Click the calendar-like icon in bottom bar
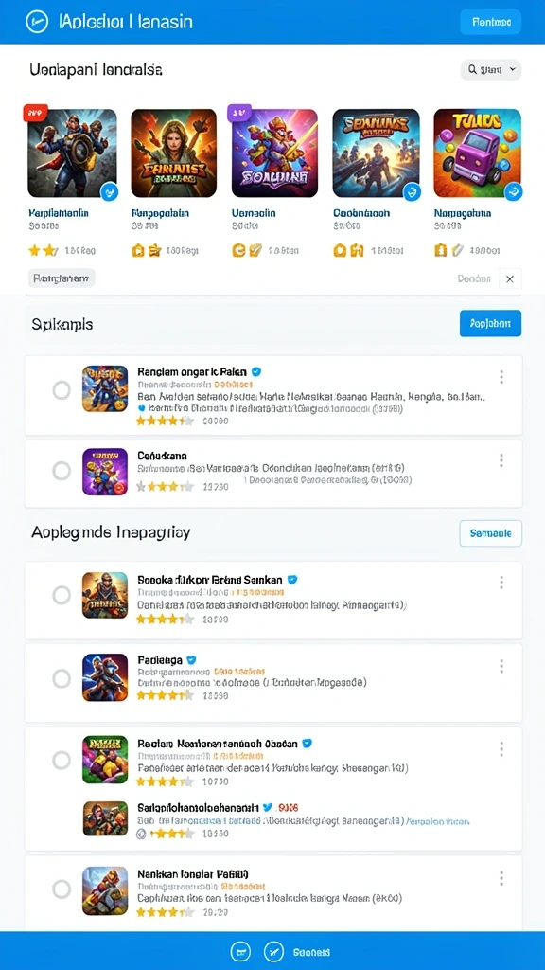The image size is (545, 970). coord(241,952)
